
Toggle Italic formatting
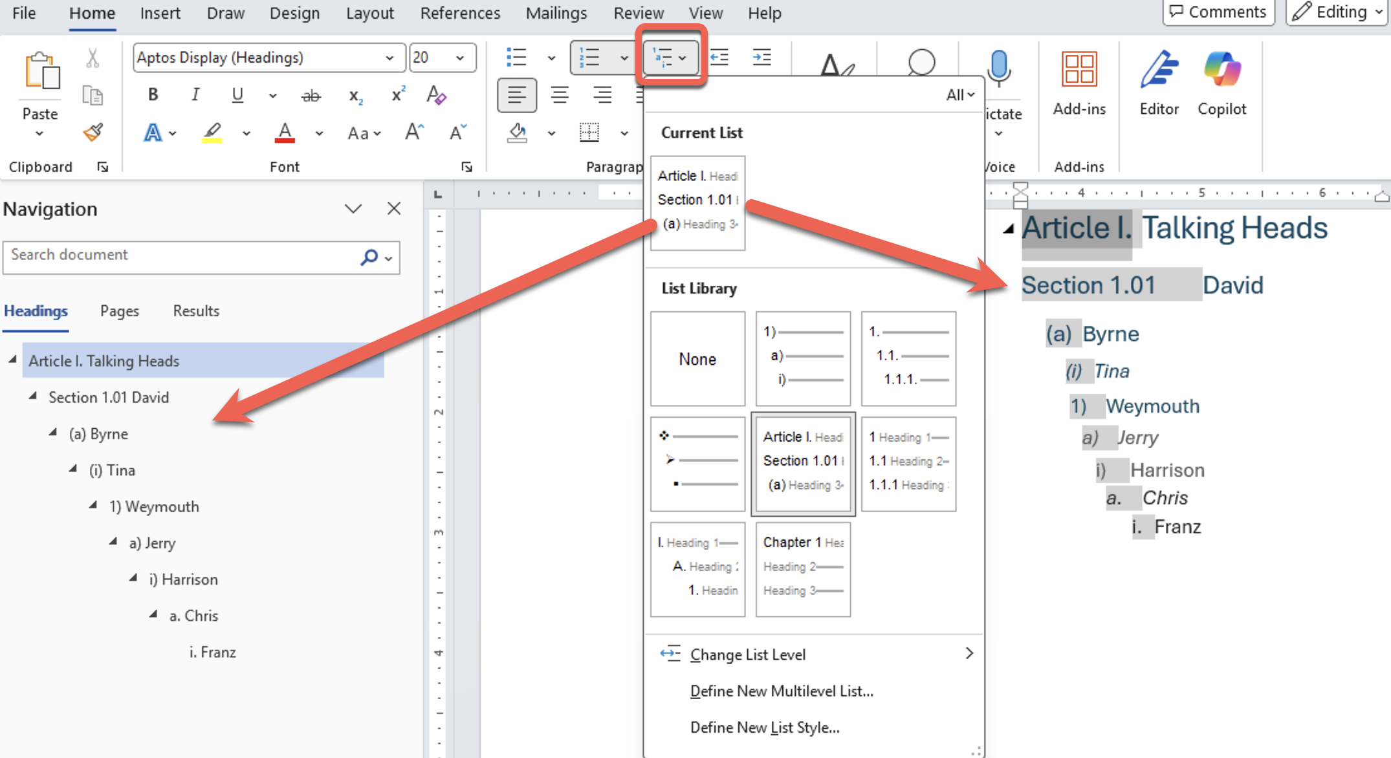[195, 95]
